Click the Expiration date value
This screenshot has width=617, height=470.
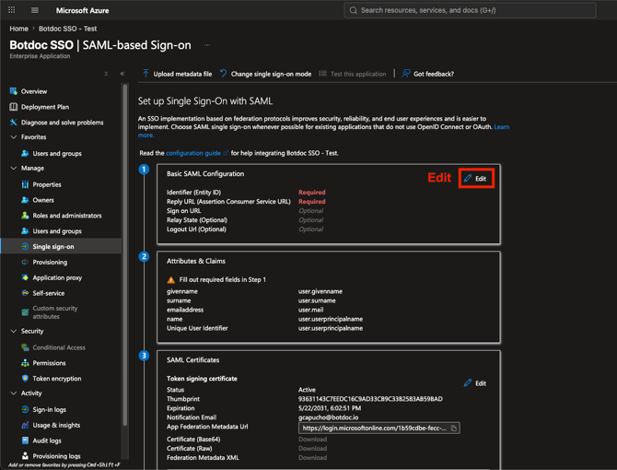[330, 408]
